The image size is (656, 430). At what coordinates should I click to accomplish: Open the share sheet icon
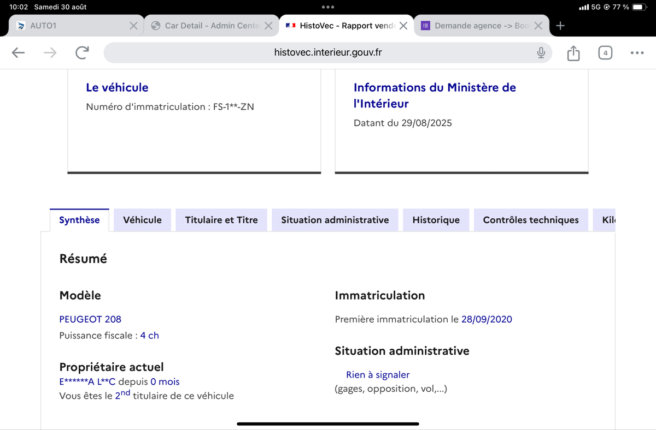coord(573,53)
